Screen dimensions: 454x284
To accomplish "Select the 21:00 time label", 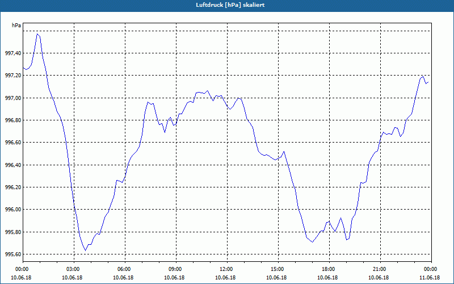I will (x=379, y=269).
